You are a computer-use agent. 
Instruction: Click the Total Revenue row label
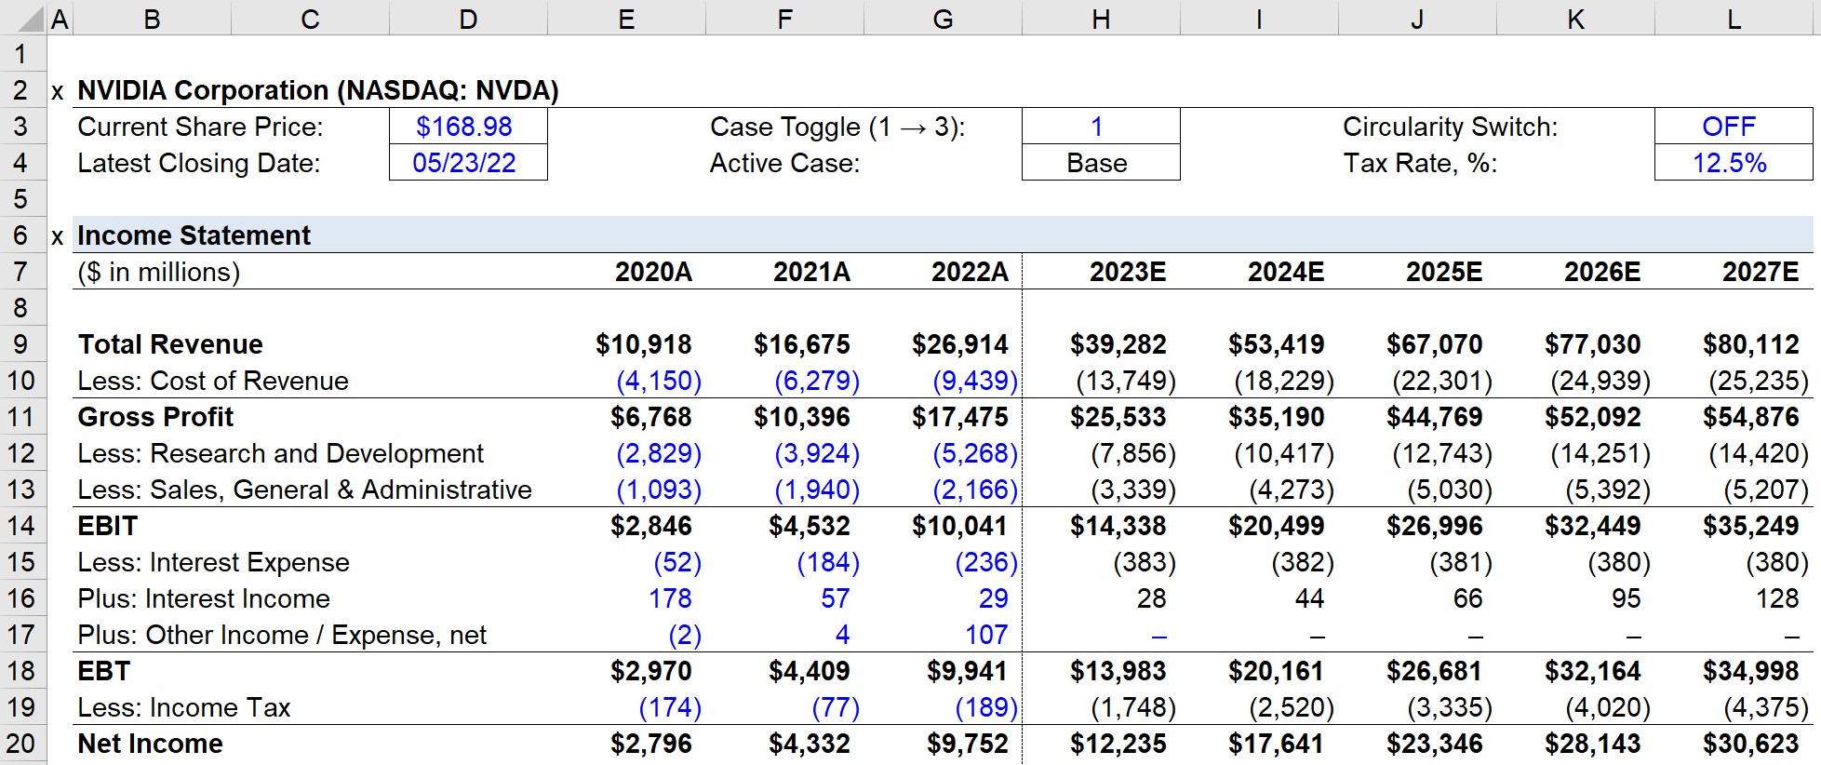(170, 344)
